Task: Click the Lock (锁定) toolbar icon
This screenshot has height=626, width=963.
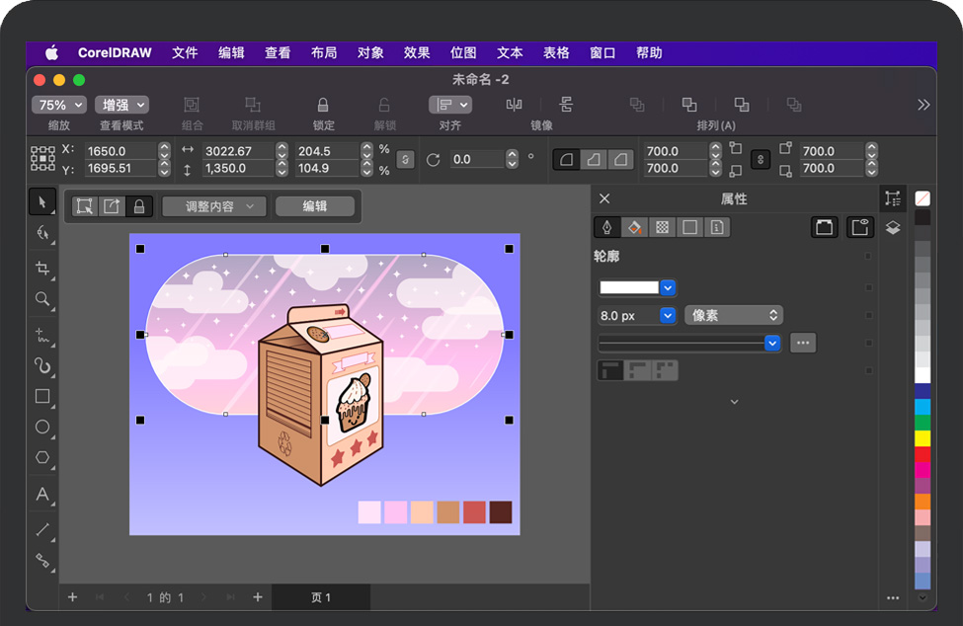Action: click(323, 105)
